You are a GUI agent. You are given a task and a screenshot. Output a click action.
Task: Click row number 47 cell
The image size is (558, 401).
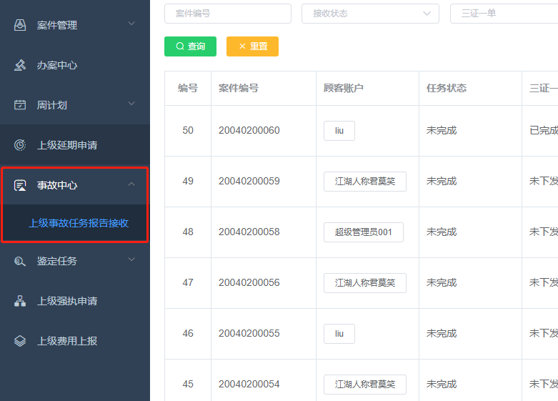tap(188, 283)
